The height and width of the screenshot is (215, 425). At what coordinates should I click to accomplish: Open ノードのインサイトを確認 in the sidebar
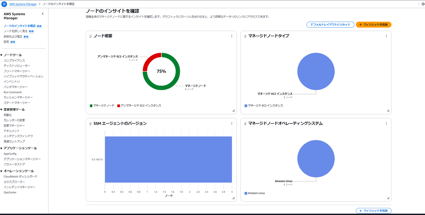pos(19,26)
